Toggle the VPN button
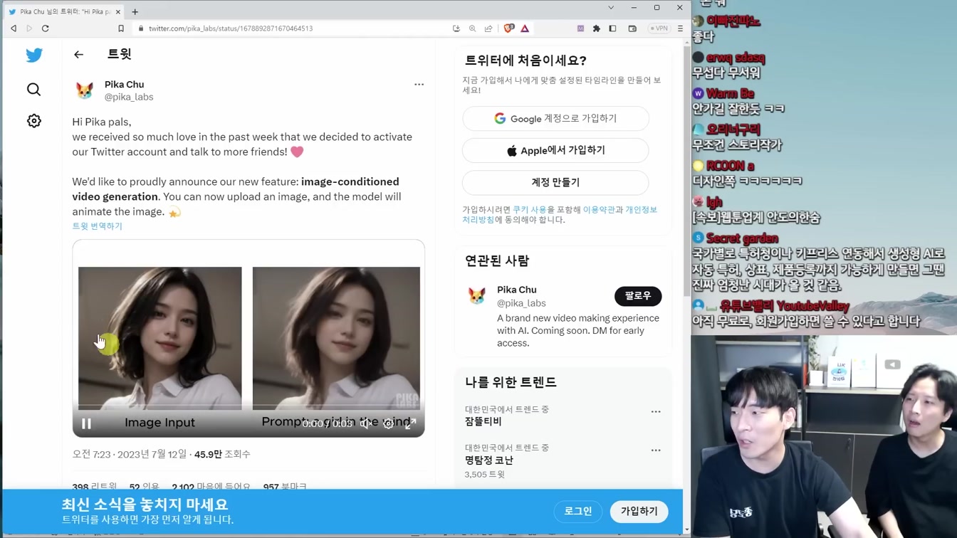This screenshot has height=538, width=957. 659,28
